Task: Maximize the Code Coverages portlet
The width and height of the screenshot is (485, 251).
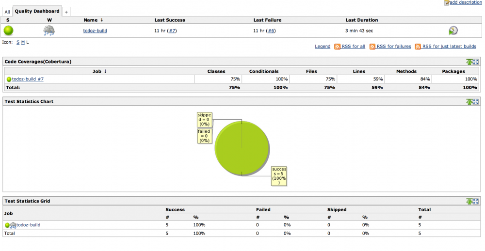Action: tap(476, 62)
